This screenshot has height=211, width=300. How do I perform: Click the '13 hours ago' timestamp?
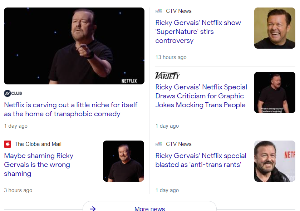(x=171, y=57)
